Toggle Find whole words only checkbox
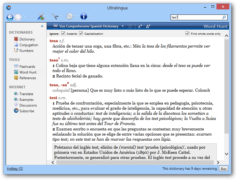Viewport: 237px width, 180px height. [x=187, y=33]
